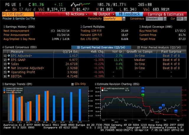Open the Output menu

(x=102, y=14)
